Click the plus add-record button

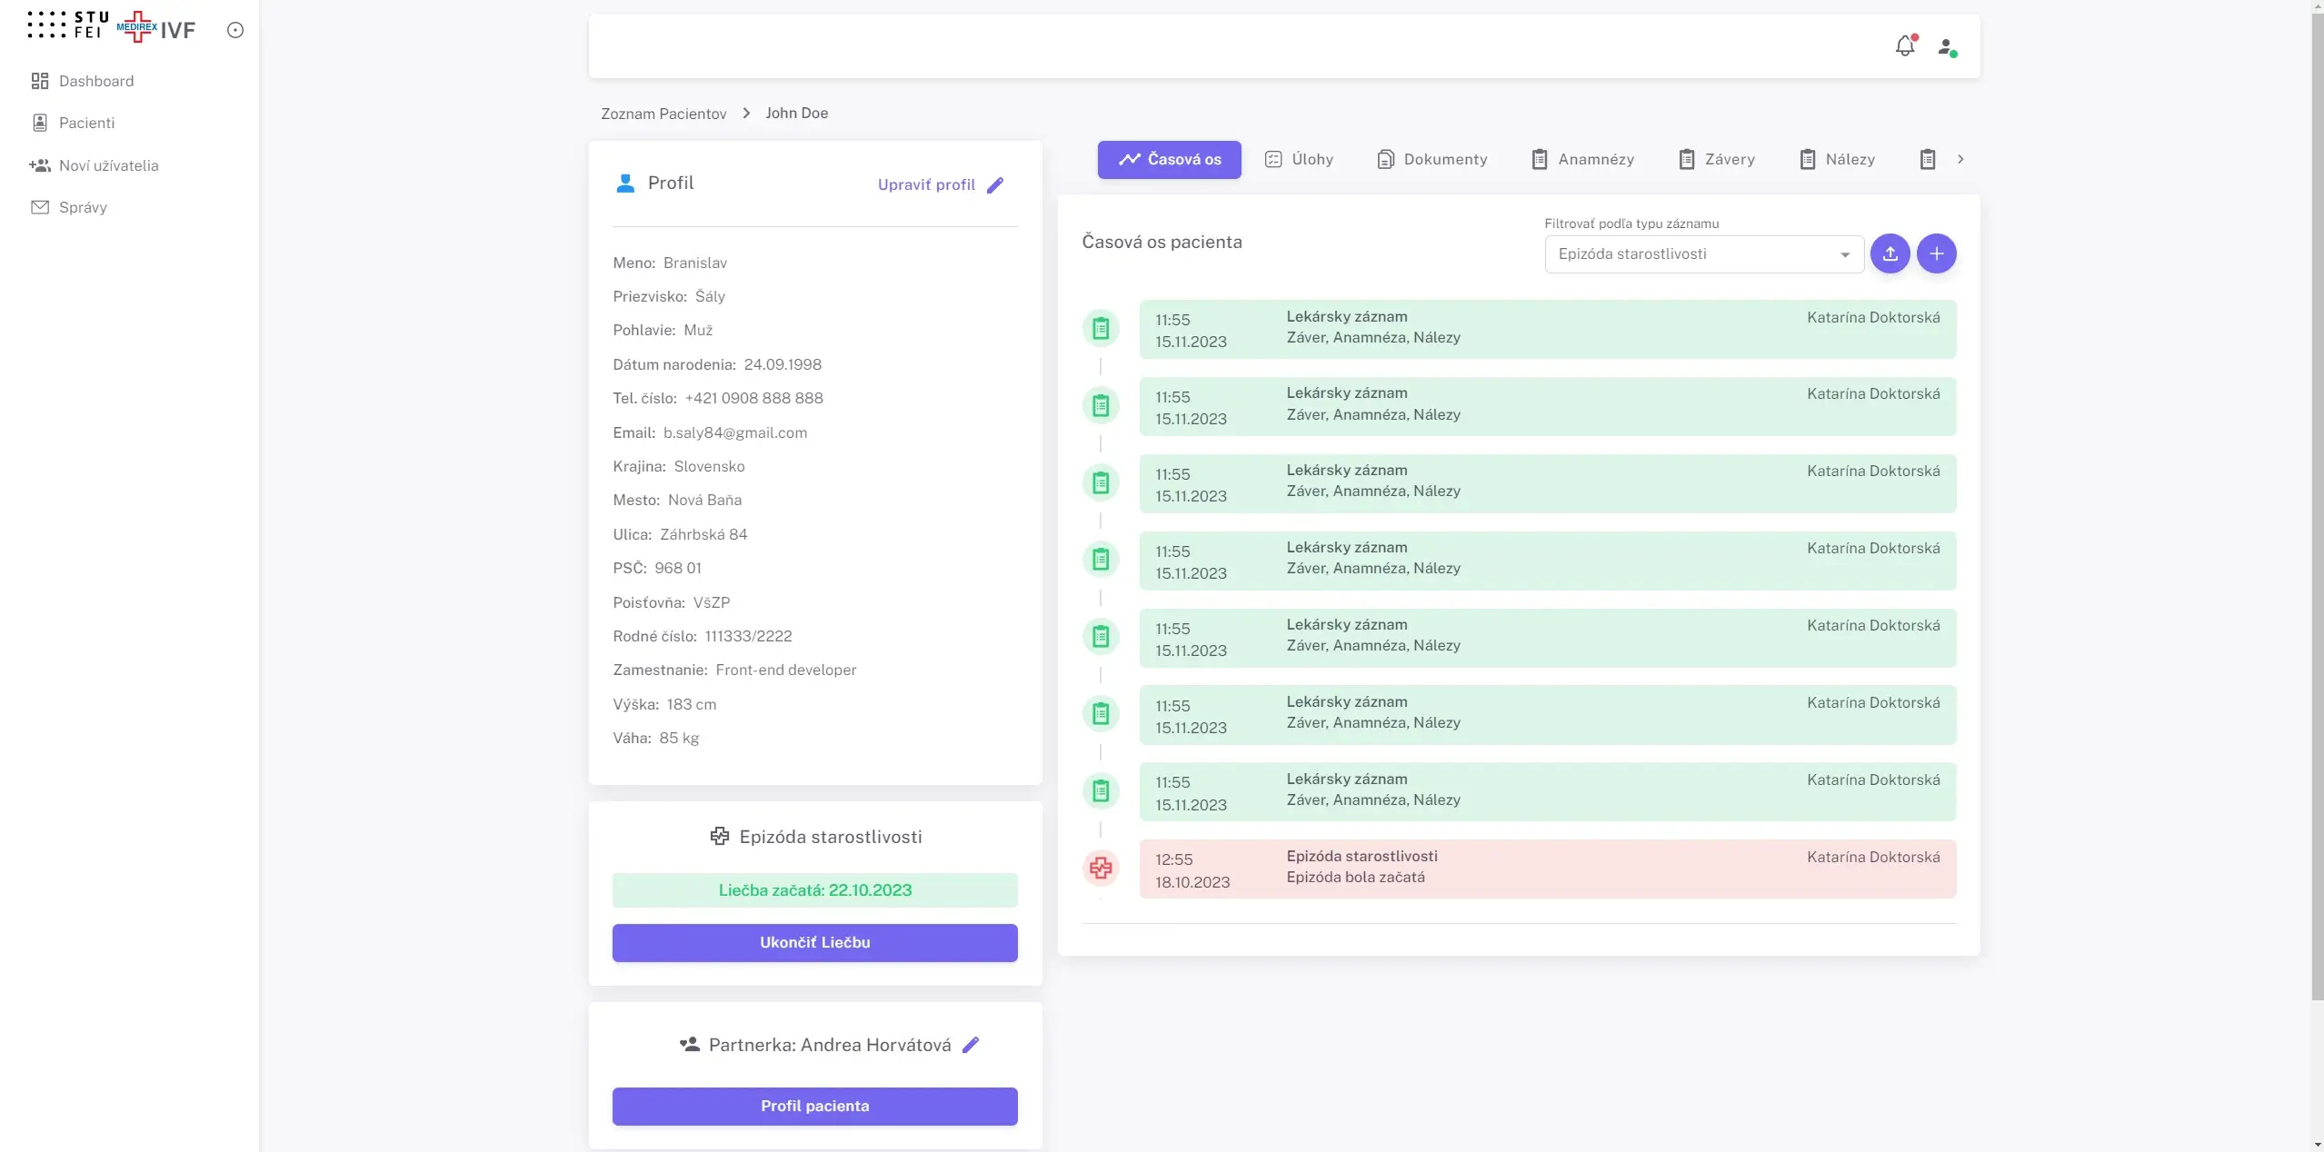coord(1936,253)
